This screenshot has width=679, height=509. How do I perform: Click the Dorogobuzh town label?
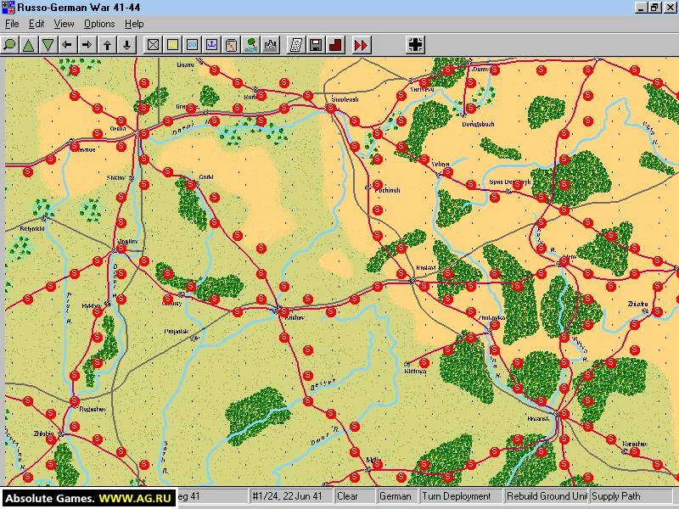[x=478, y=124]
